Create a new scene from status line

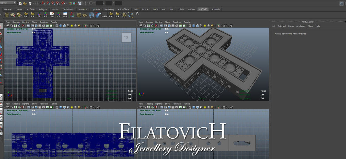click(20, 3)
